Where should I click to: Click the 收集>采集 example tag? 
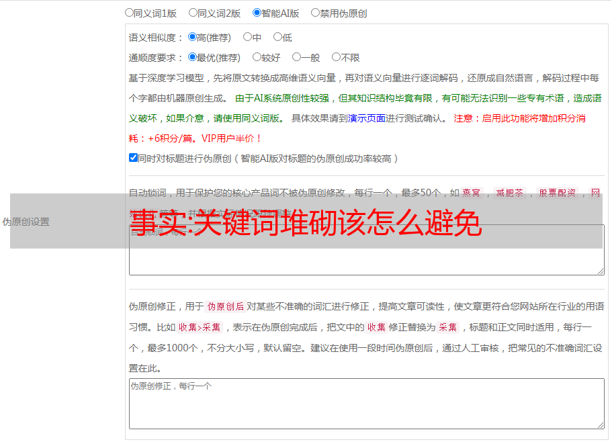[x=200, y=327]
